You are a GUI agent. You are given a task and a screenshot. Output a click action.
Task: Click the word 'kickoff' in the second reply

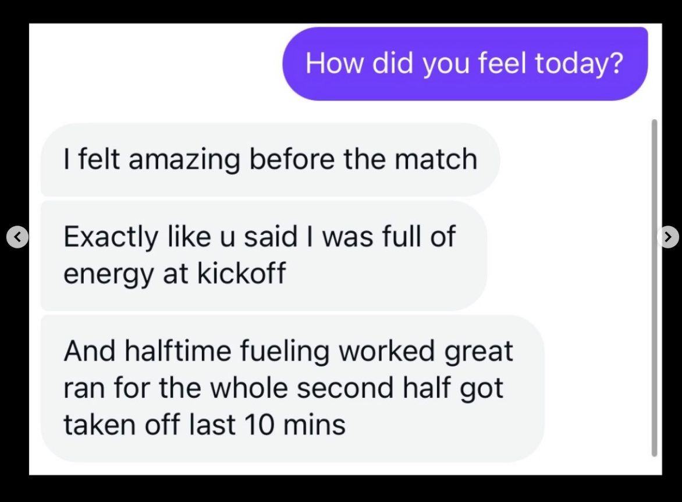pyautogui.click(x=242, y=273)
